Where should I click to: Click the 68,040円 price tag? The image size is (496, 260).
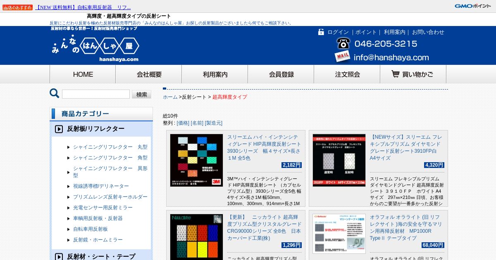pos(433,245)
